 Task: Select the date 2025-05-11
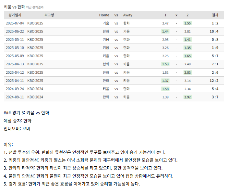pyautogui.click(x=15, y=40)
